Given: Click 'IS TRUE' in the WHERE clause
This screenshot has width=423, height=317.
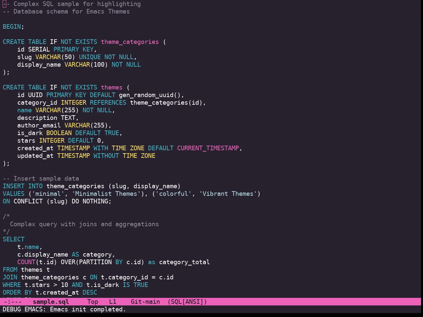Looking at the screenshot, I should click(135, 285).
